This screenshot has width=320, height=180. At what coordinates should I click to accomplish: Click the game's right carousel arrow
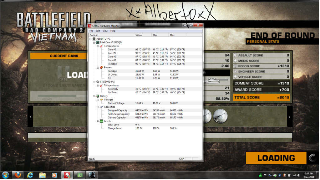(x=290, y=117)
